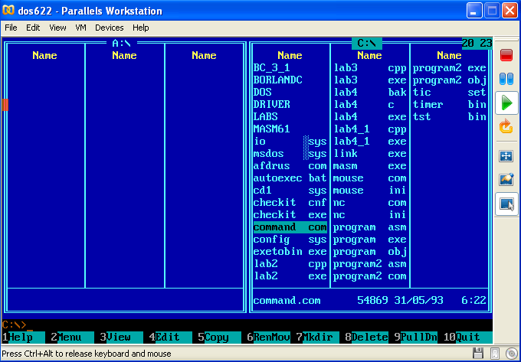Click the clock showing 20 23

pyautogui.click(x=477, y=43)
